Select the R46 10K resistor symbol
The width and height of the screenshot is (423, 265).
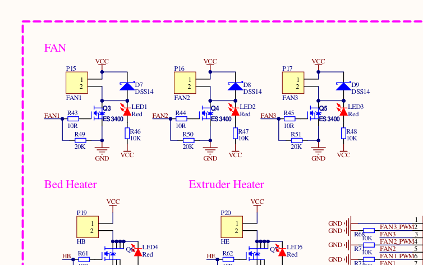point(127,133)
